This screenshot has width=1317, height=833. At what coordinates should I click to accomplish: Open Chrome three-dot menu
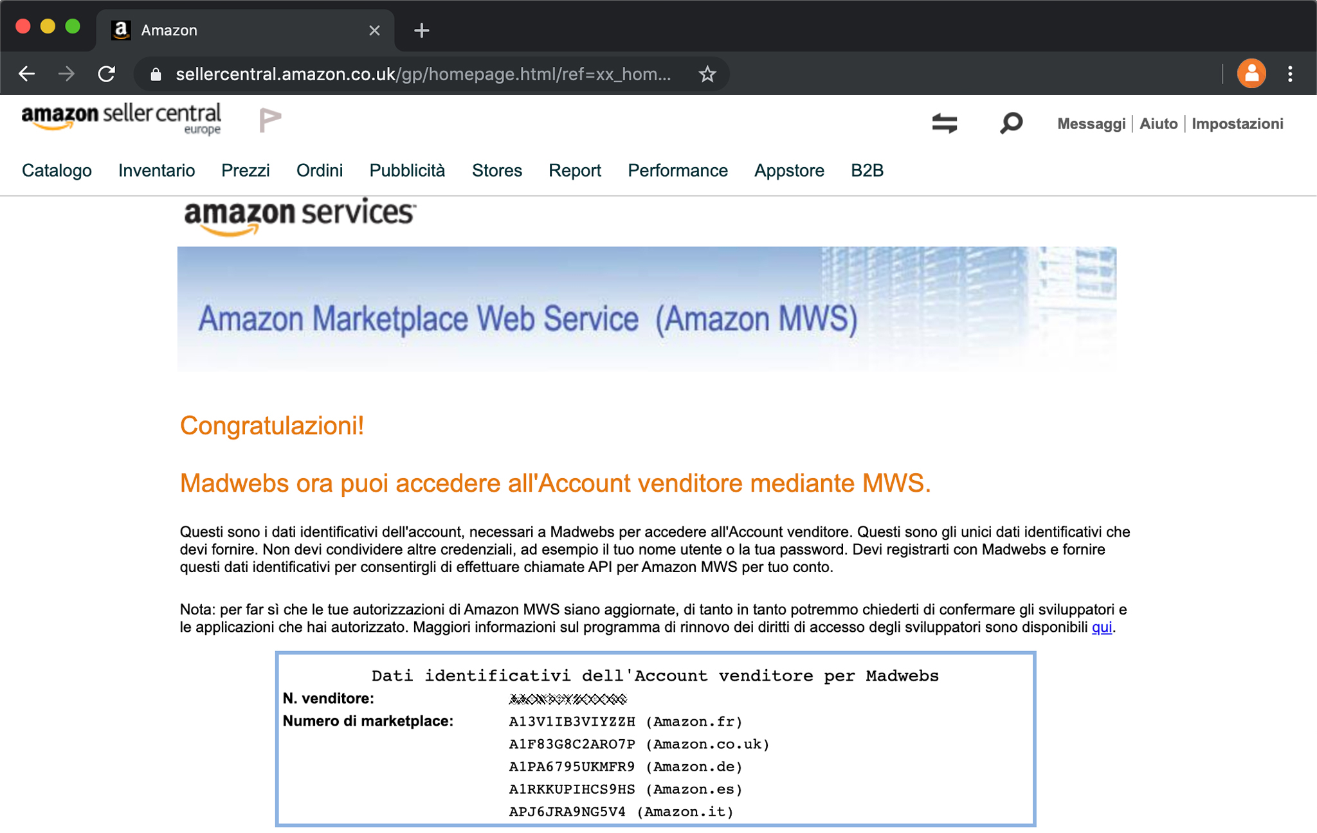1290,74
